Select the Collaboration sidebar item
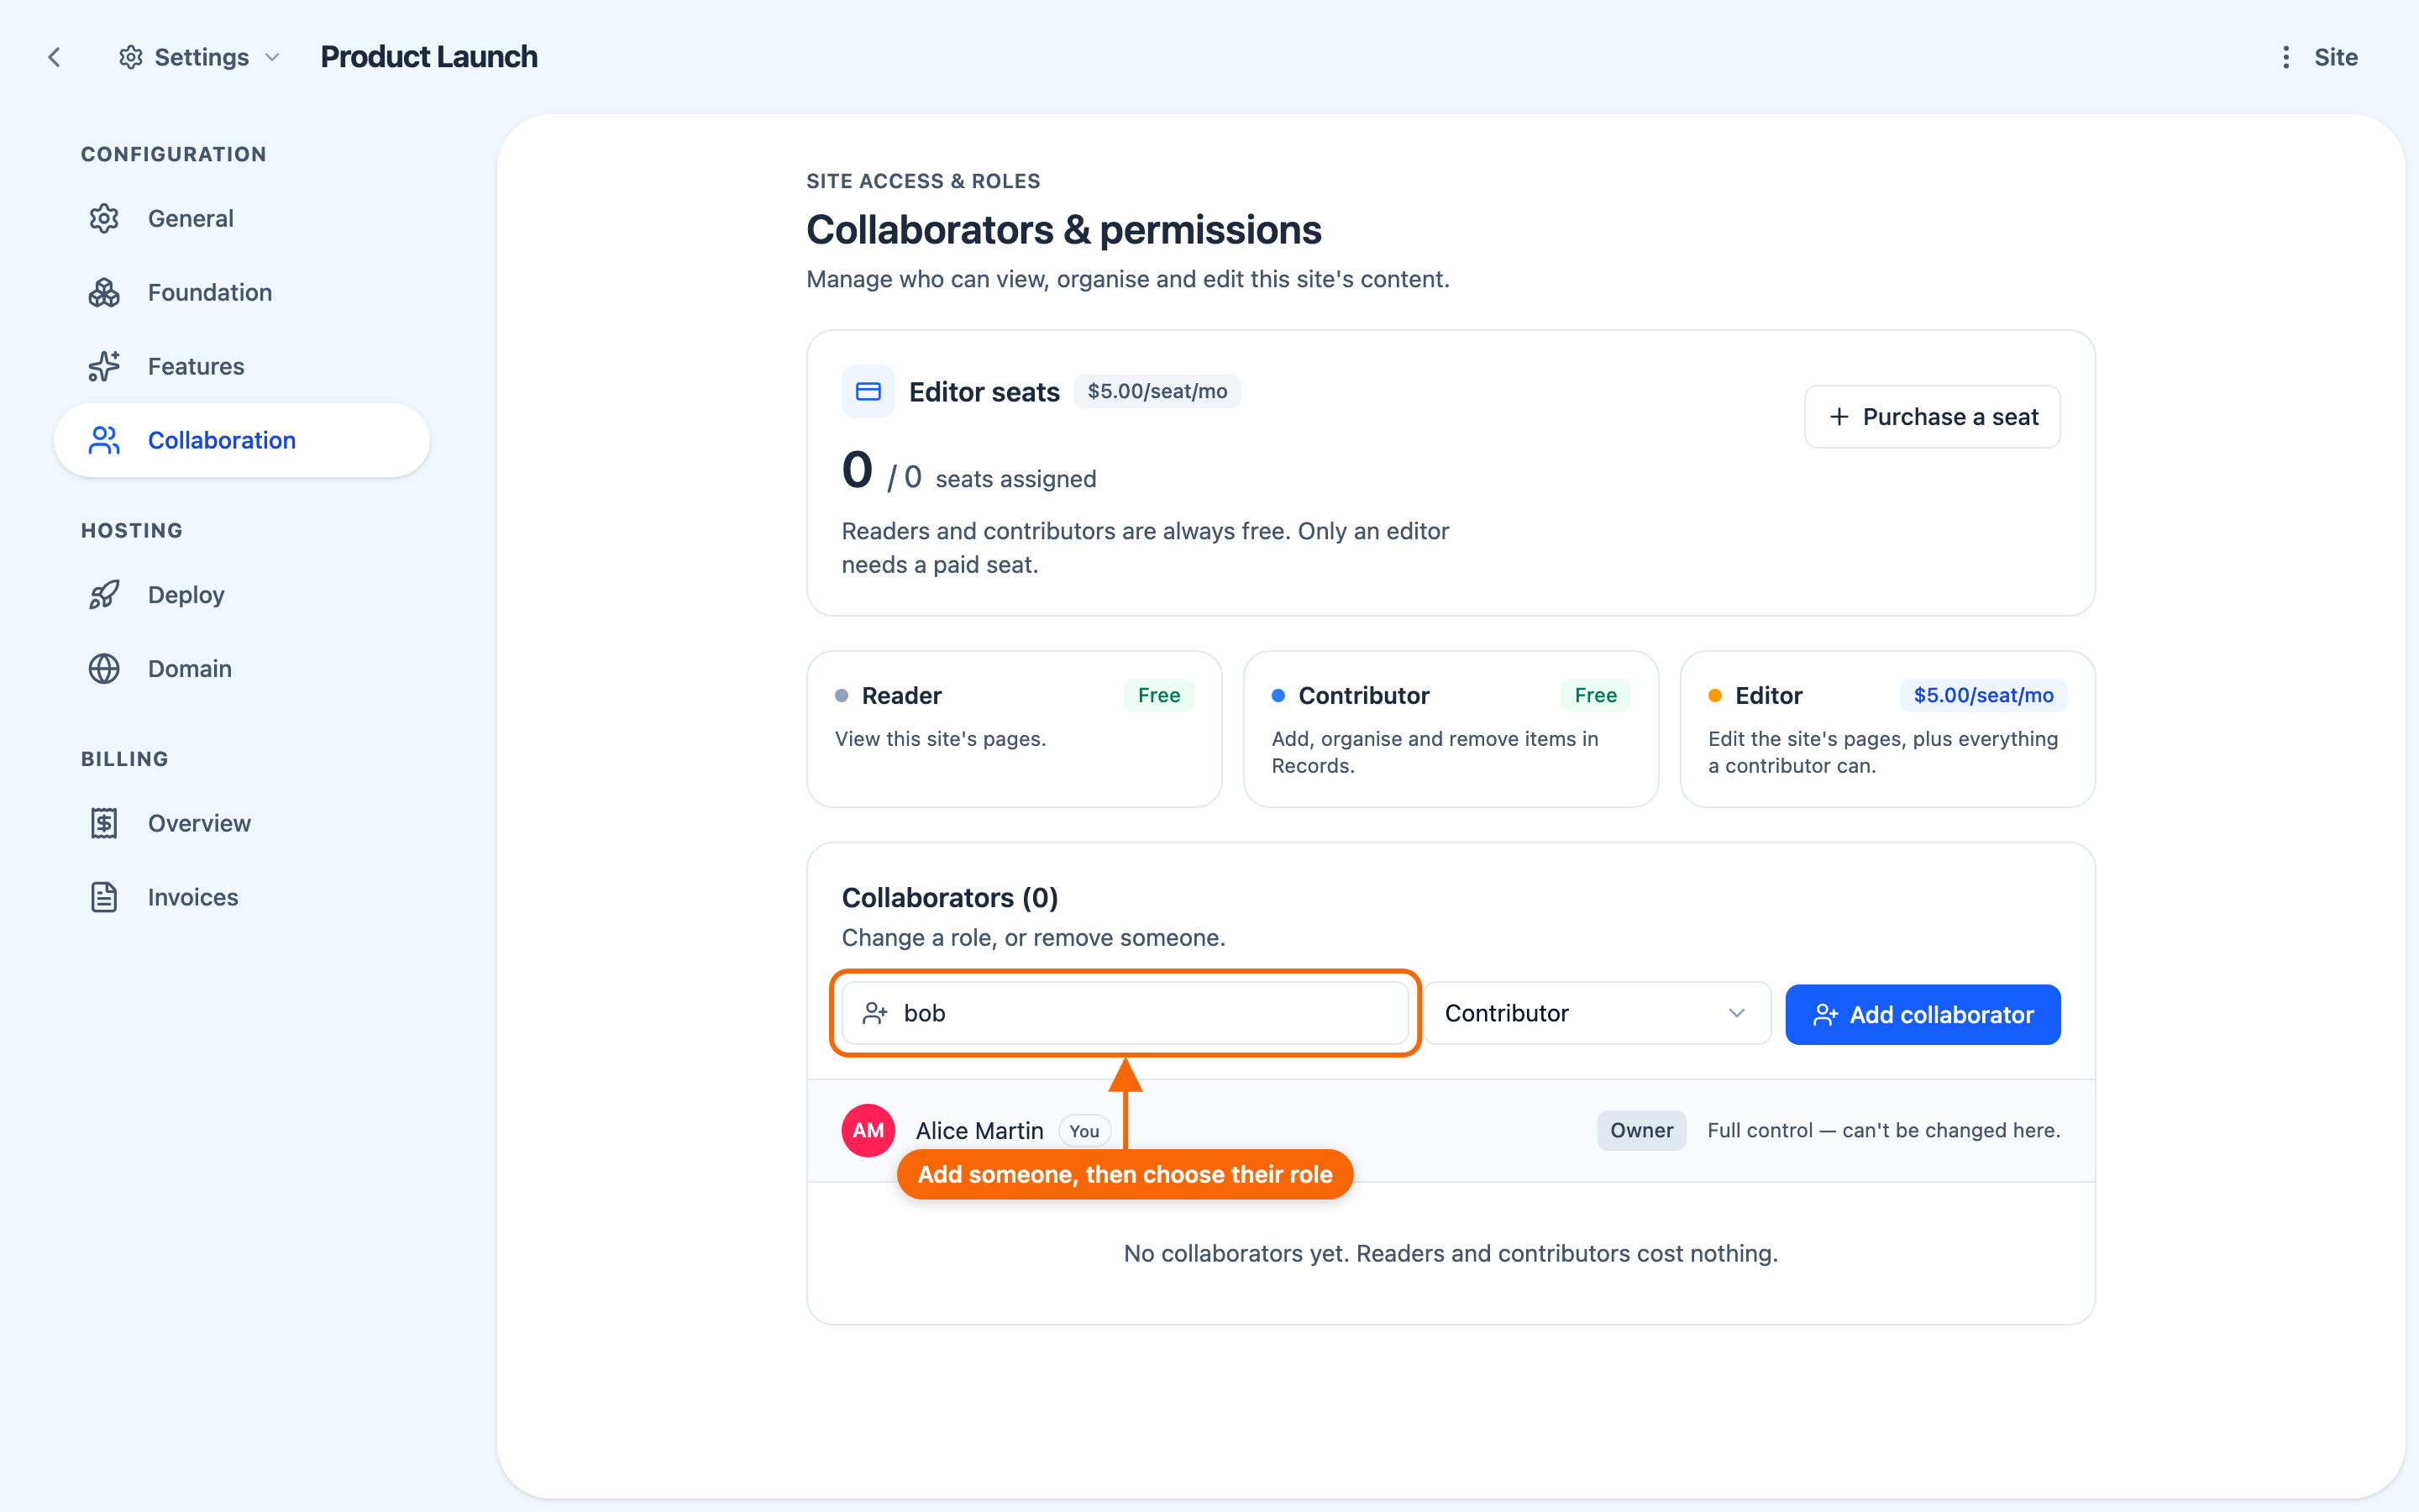 242,440
